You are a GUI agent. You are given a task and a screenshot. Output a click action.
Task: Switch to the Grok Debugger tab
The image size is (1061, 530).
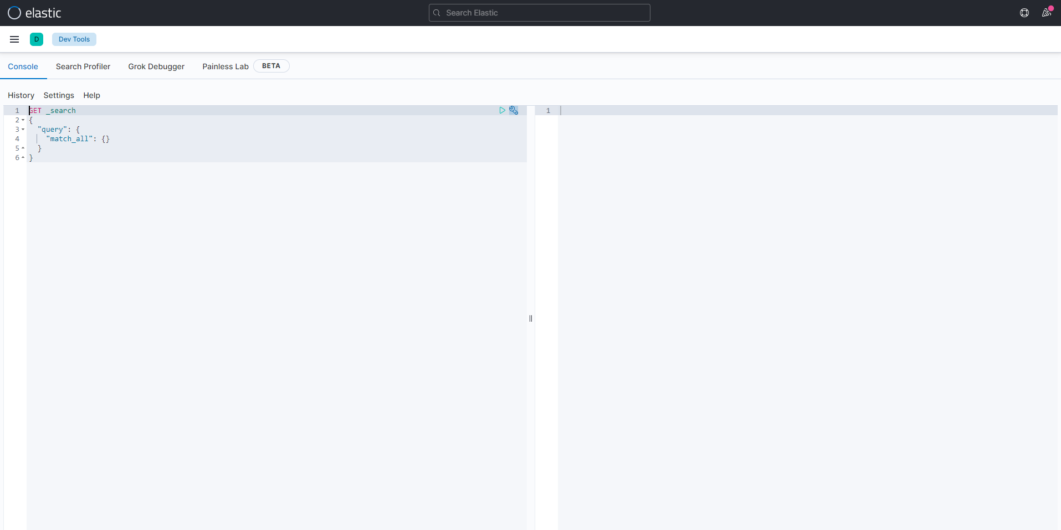point(156,66)
